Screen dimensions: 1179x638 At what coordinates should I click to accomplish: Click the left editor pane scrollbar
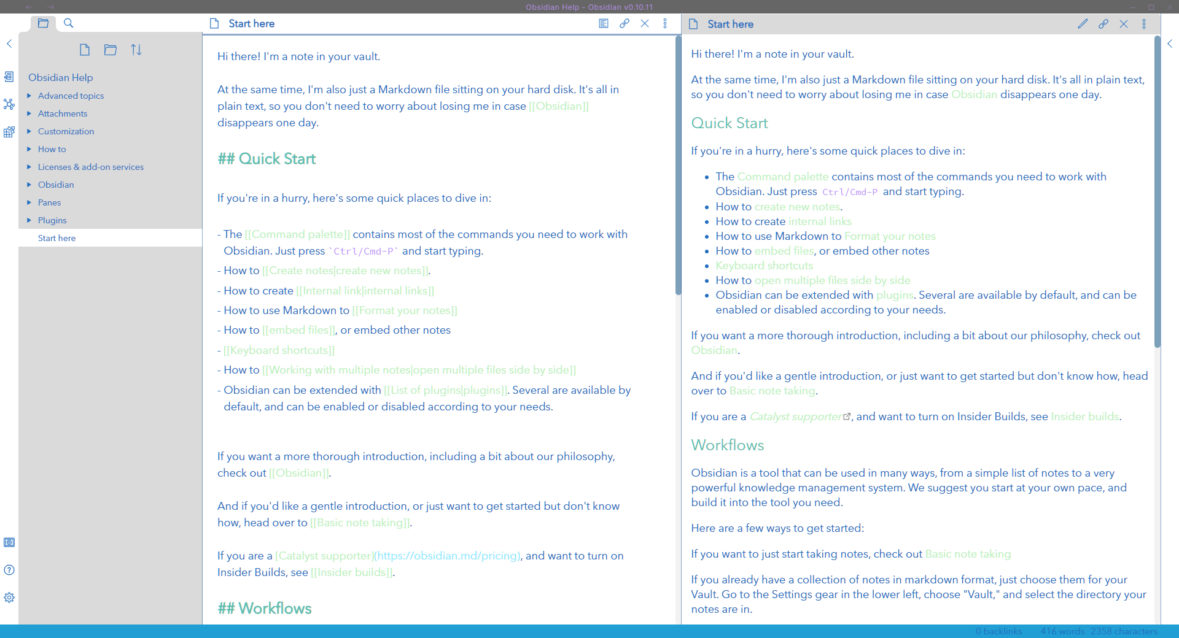tap(678, 166)
